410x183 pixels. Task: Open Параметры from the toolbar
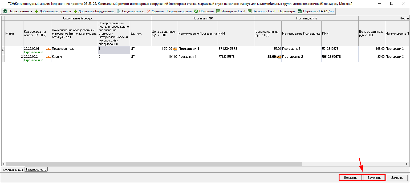tap(287, 11)
